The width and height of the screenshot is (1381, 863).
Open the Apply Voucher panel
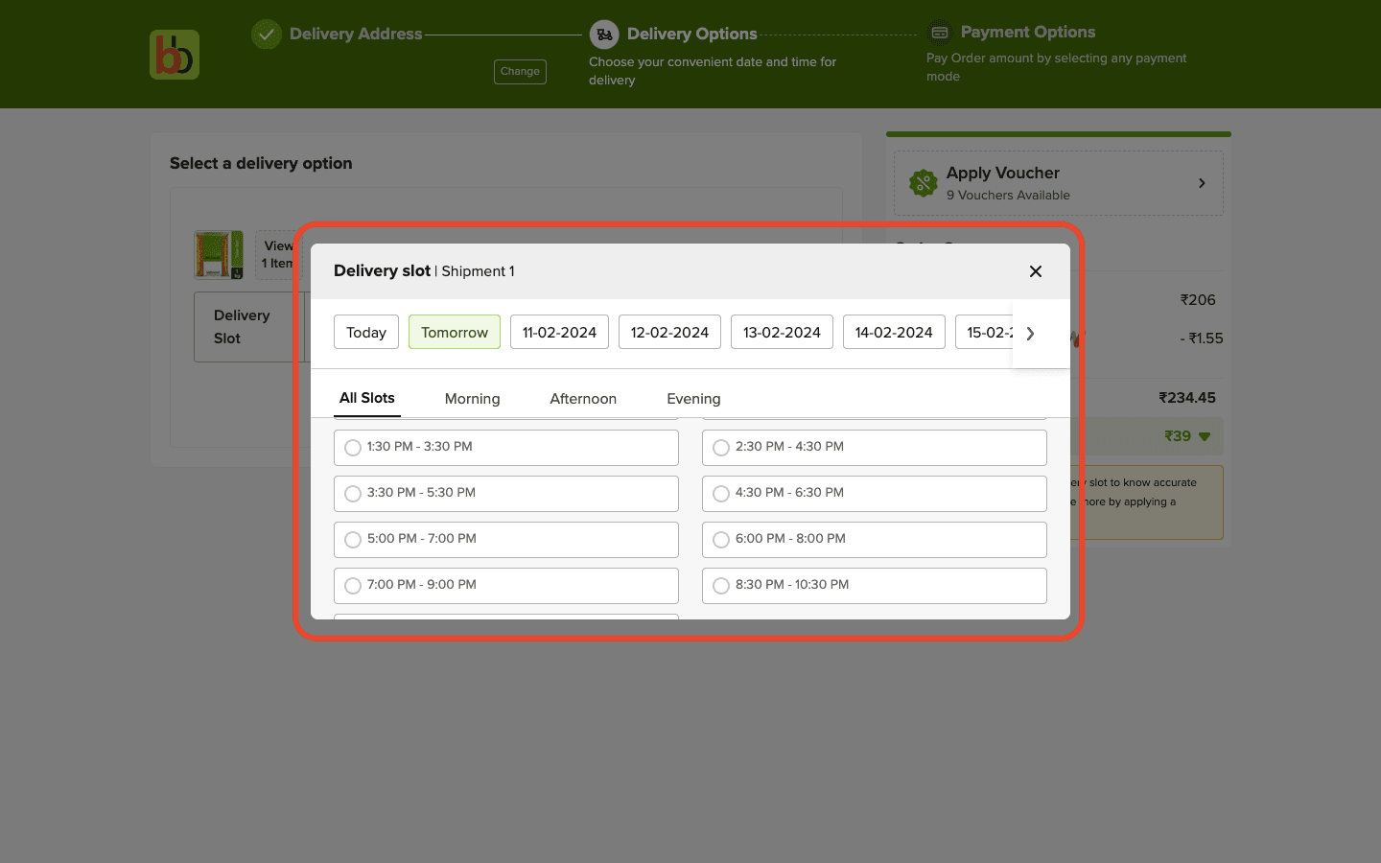tap(1059, 183)
